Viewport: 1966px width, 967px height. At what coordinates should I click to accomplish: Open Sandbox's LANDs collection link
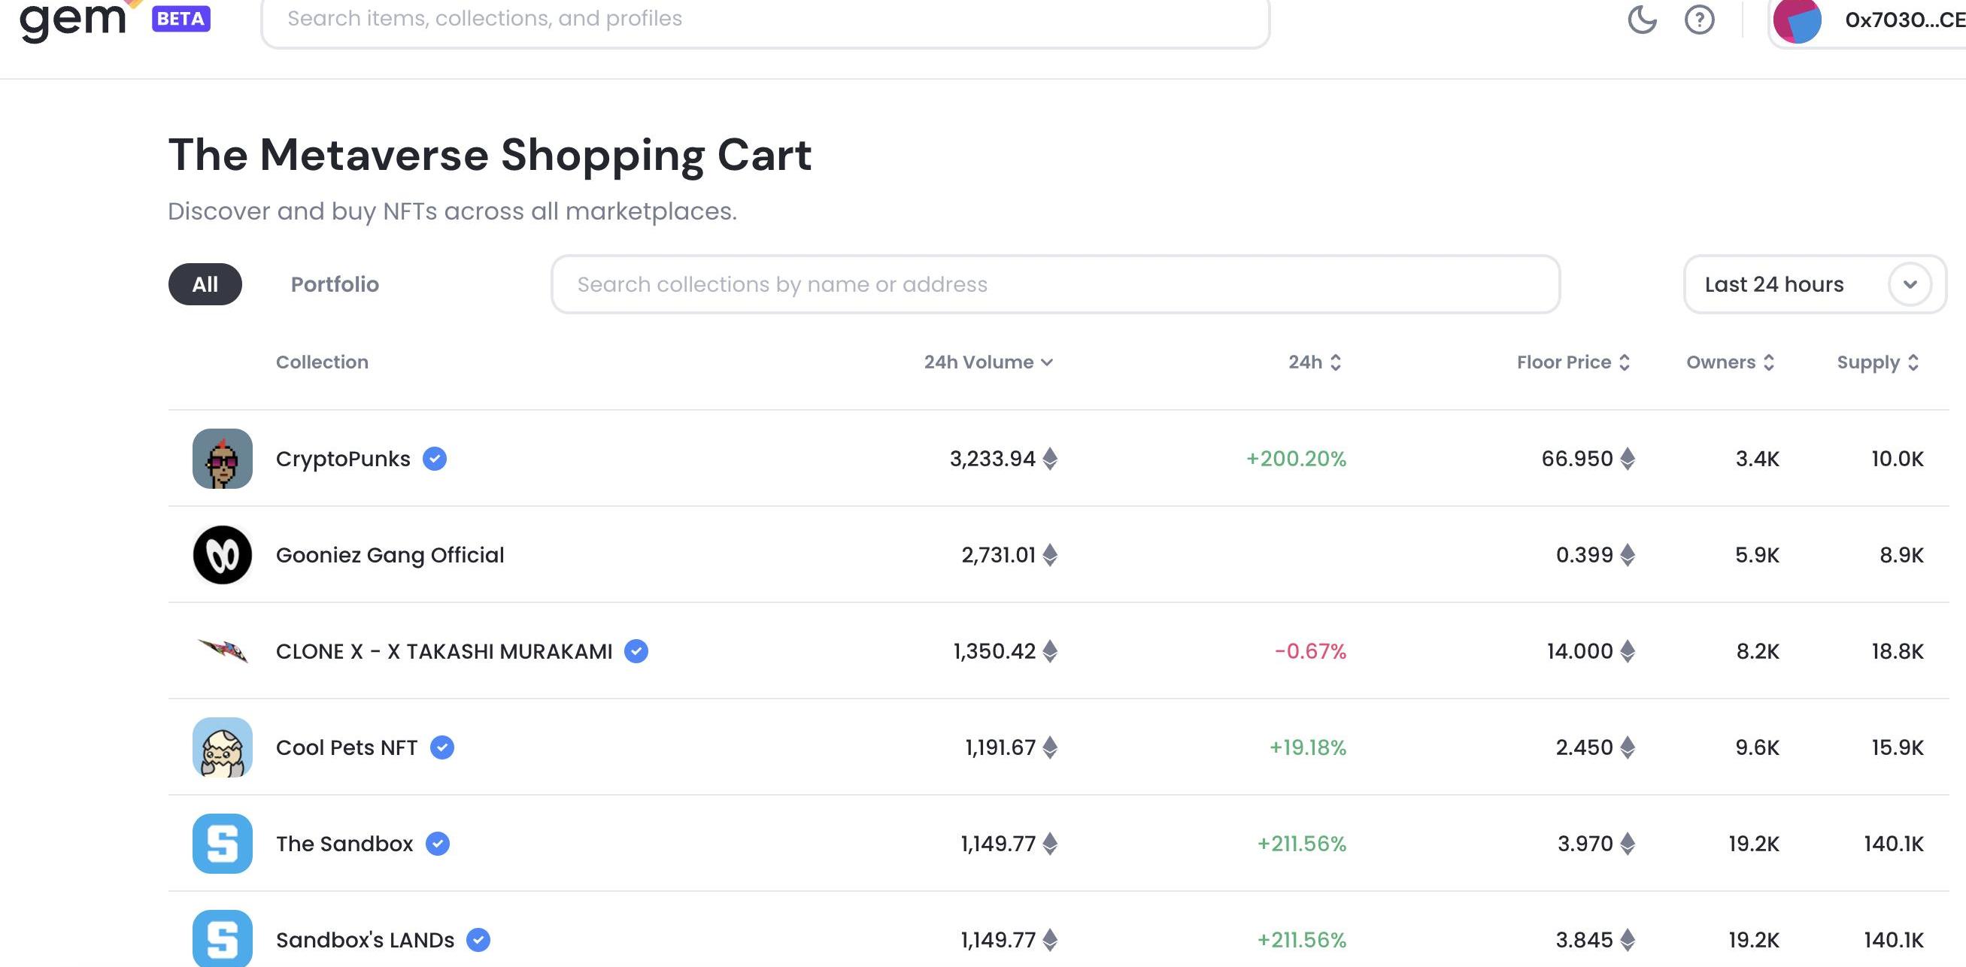pyautogui.click(x=365, y=939)
